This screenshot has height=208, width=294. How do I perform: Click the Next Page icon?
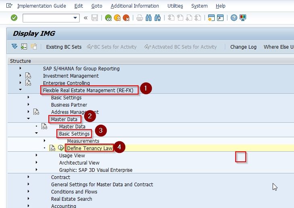pos(189,18)
